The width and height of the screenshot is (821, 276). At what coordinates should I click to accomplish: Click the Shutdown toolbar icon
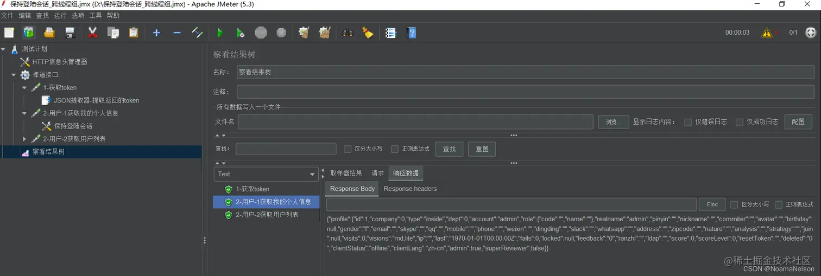pyautogui.click(x=281, y=33)
